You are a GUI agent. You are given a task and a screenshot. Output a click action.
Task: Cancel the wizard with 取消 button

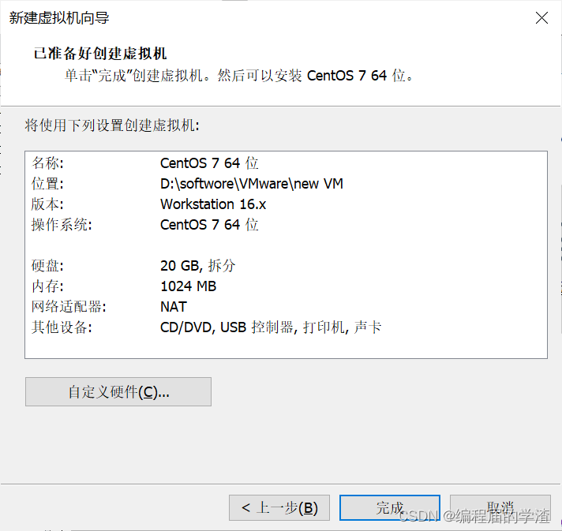coord(500,507)
